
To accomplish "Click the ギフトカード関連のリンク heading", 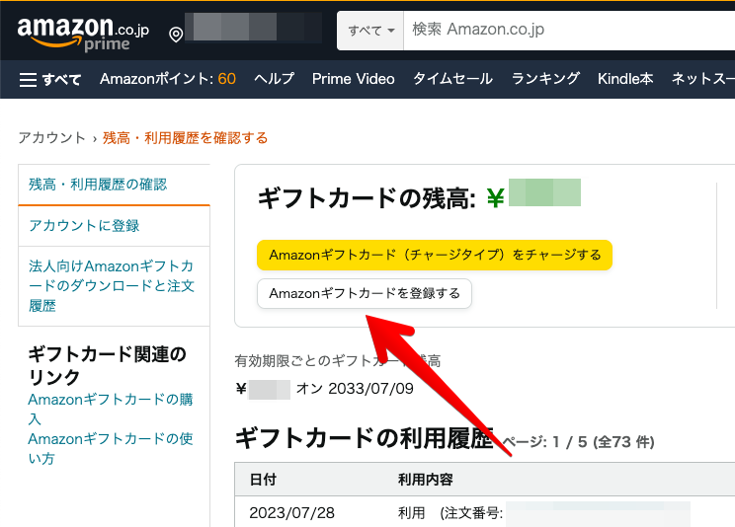I will [108, 365].
